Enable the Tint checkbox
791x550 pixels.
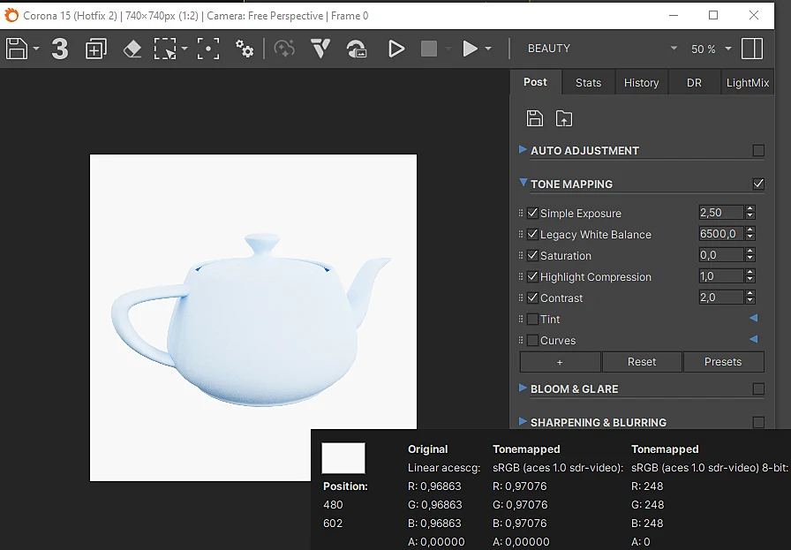point(532,319)
